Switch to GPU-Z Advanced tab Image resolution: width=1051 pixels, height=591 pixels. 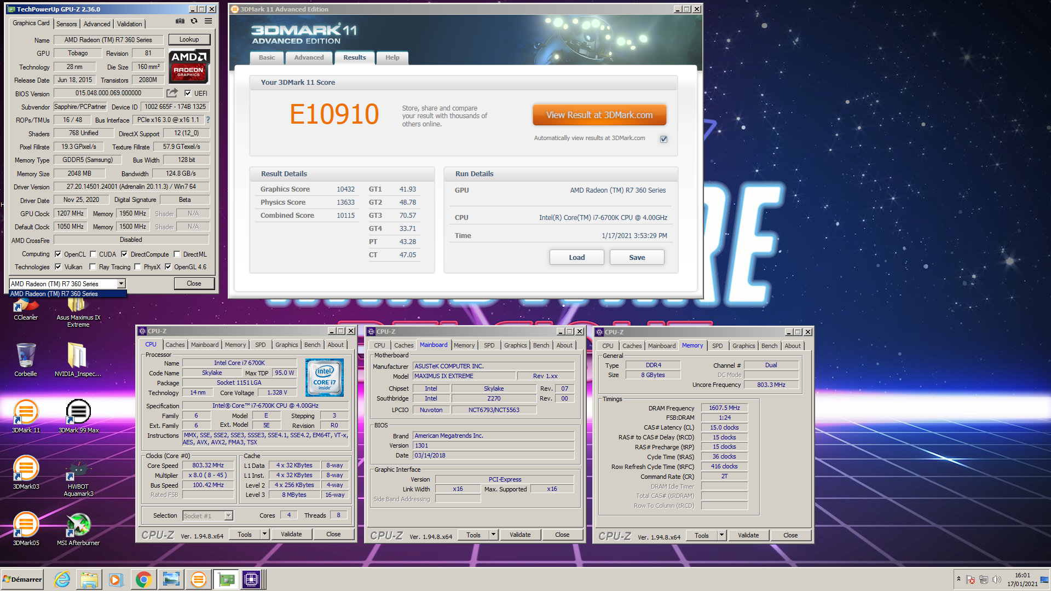coord(97,24)
